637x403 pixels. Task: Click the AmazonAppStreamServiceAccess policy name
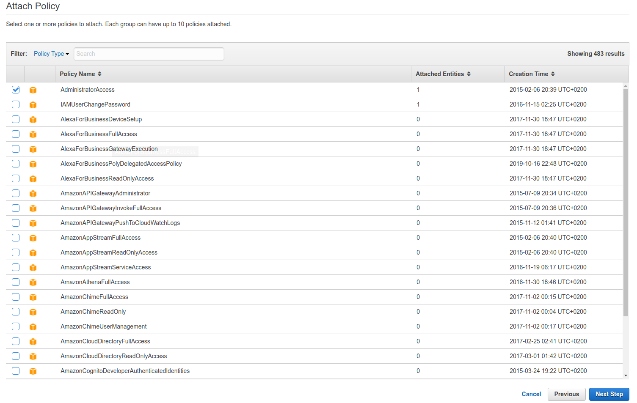[x=105, y=267]
